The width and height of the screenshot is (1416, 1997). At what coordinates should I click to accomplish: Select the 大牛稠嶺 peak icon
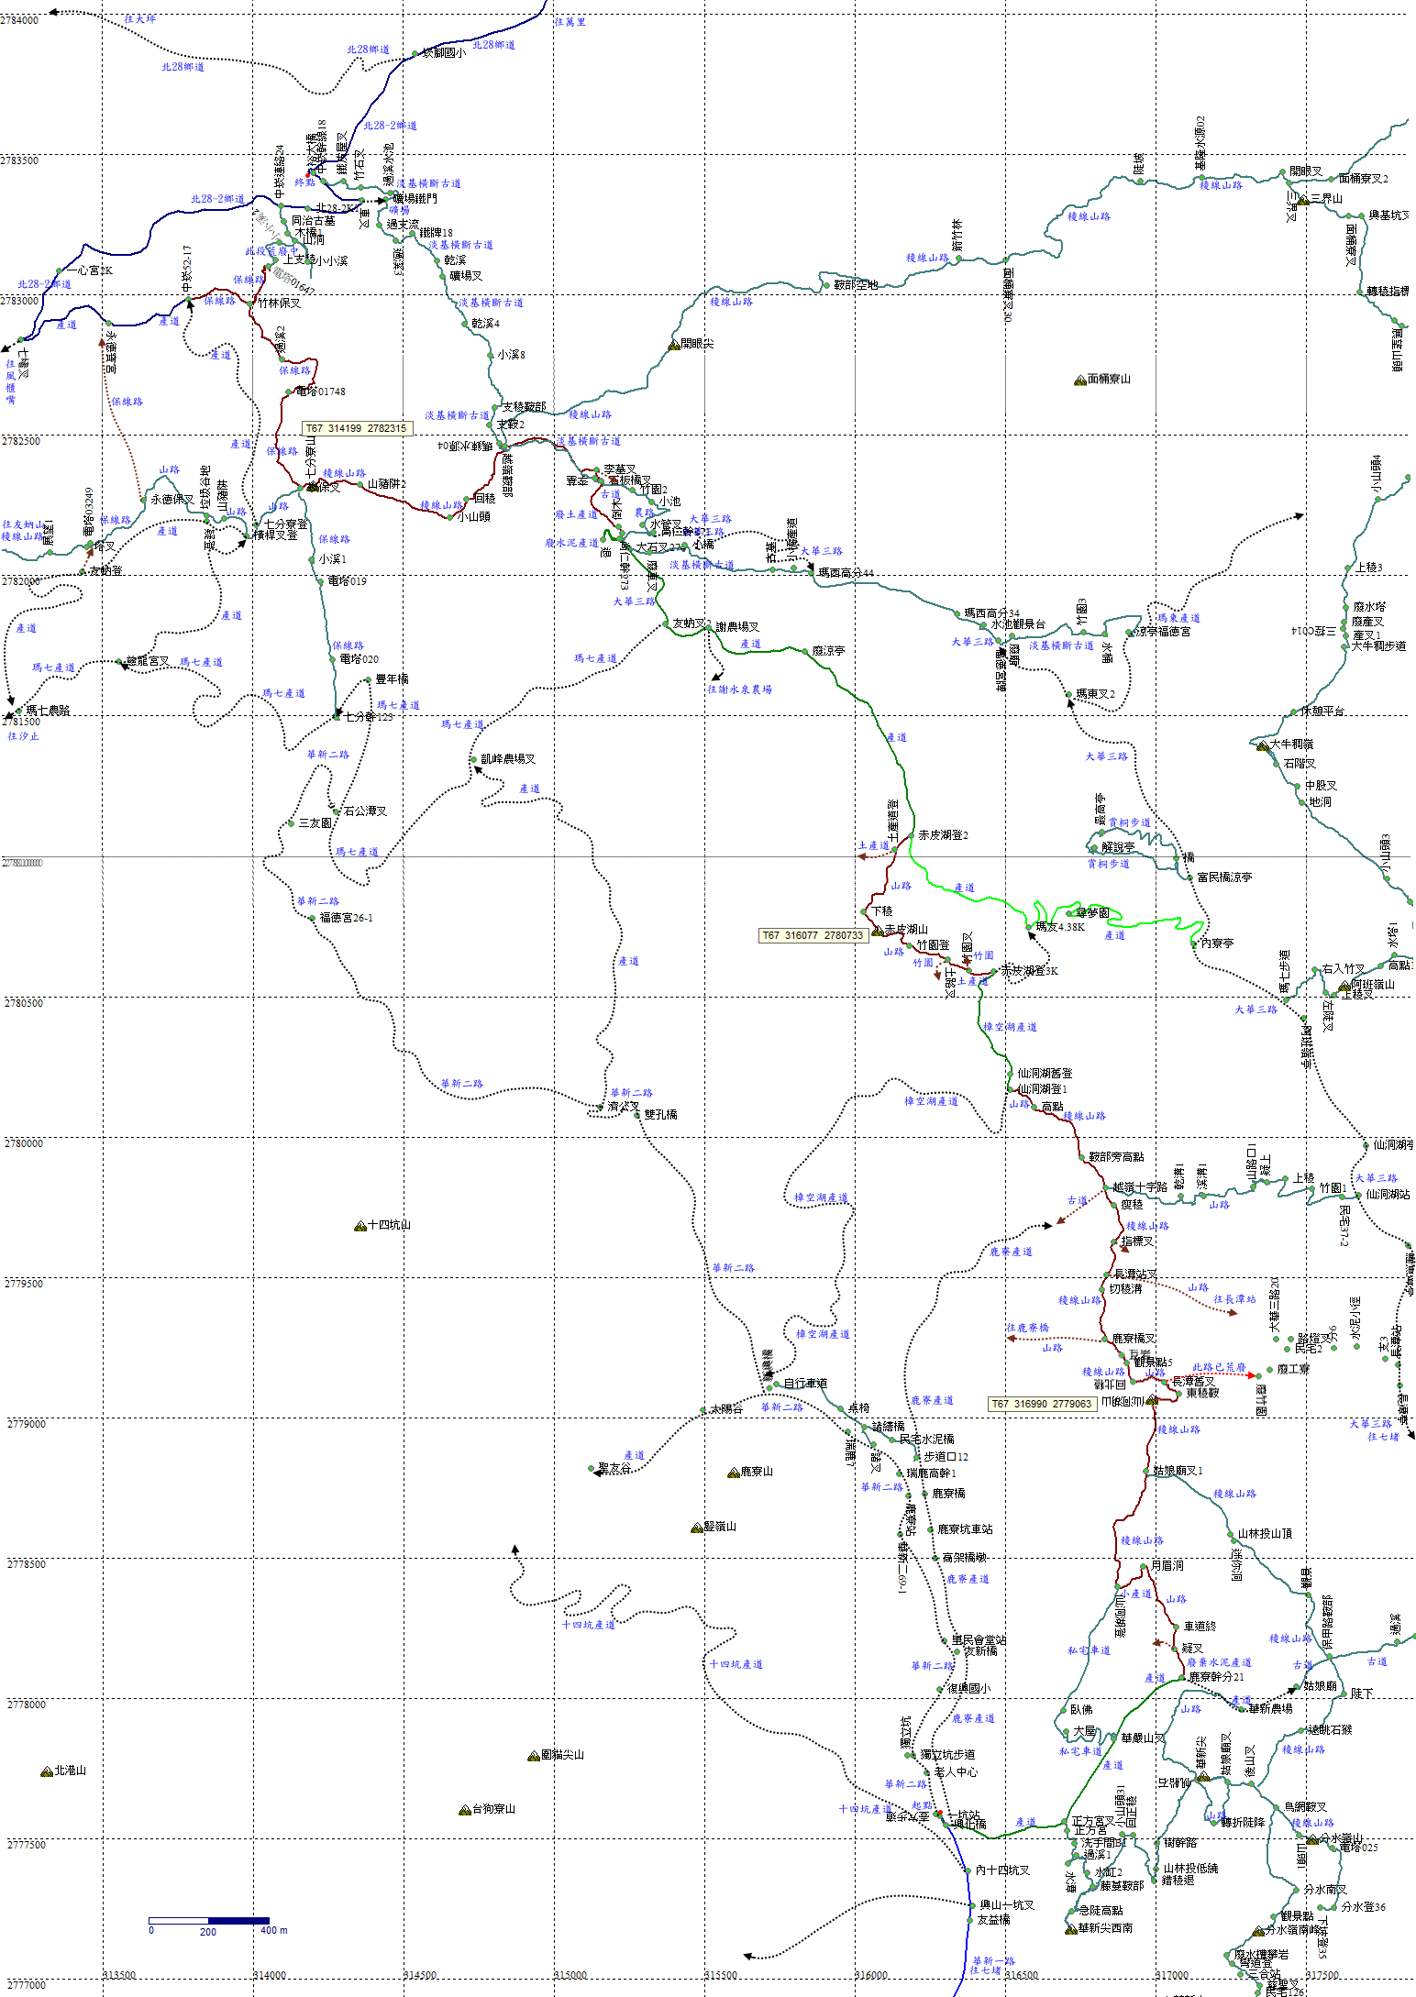(x=1262, y=745)
